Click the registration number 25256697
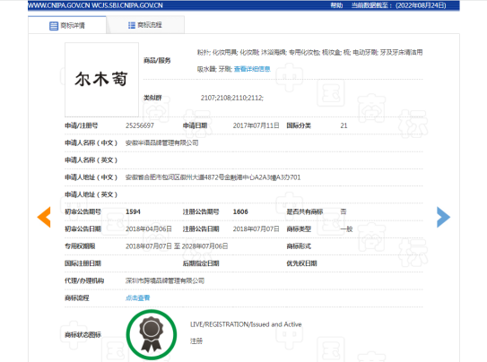 click(140, 125)
